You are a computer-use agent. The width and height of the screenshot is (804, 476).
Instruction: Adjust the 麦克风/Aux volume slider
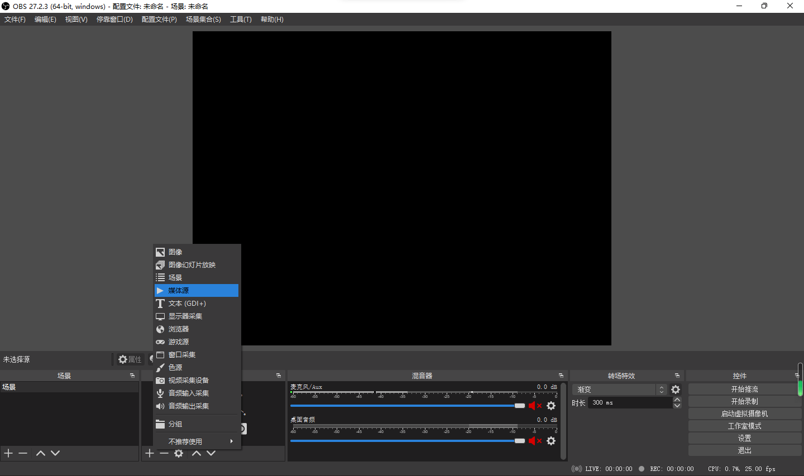coord(408,406)
